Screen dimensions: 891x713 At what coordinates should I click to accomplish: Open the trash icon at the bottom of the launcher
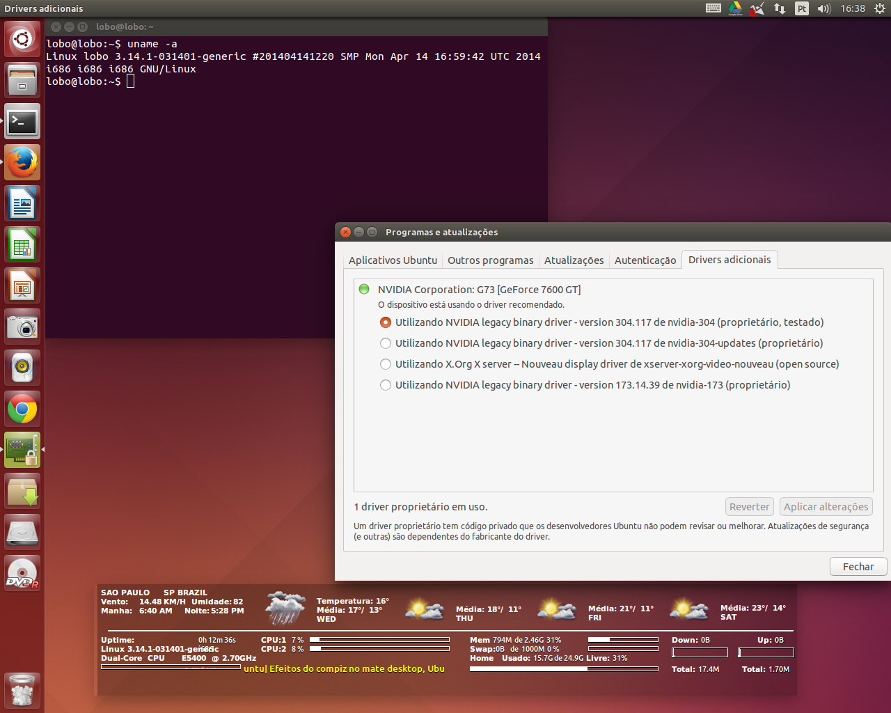click(22, 689)
